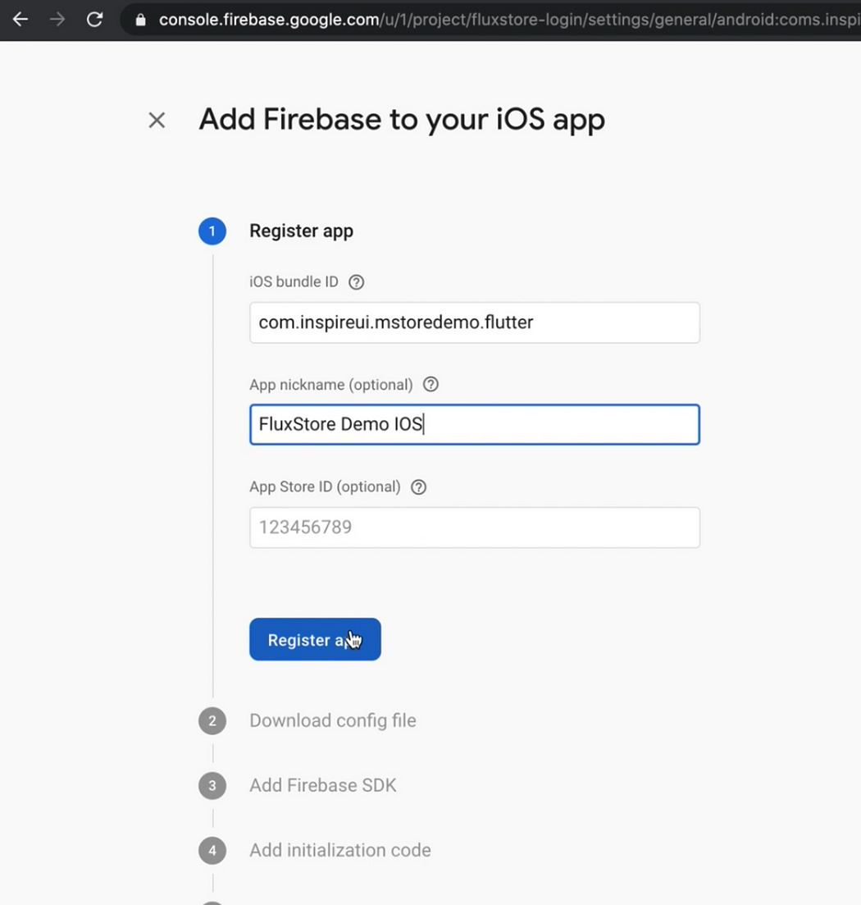Expand the Add initialization code step

pyautogui.click(x=339, y=851)
